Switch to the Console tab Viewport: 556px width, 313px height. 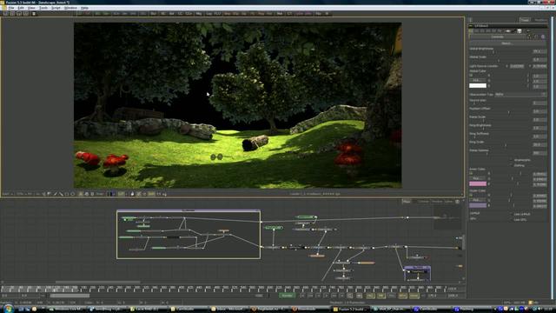click(423, 202)
